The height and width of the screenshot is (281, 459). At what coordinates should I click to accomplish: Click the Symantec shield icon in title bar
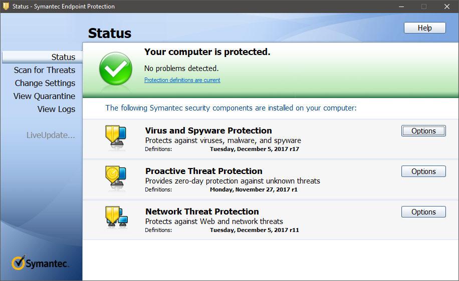point(6,6)
